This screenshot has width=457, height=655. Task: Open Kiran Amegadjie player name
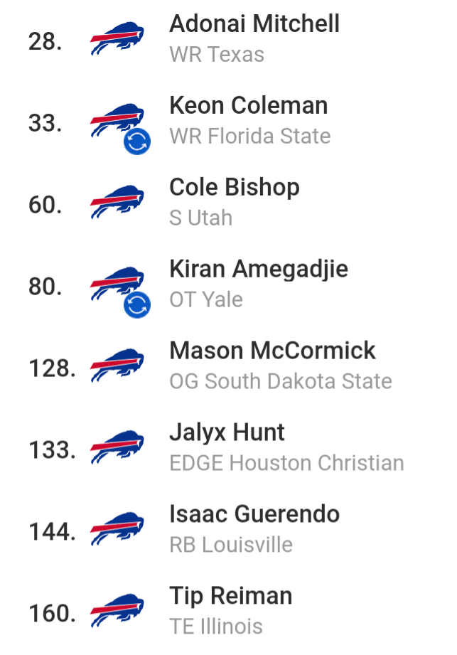point(258,269)
